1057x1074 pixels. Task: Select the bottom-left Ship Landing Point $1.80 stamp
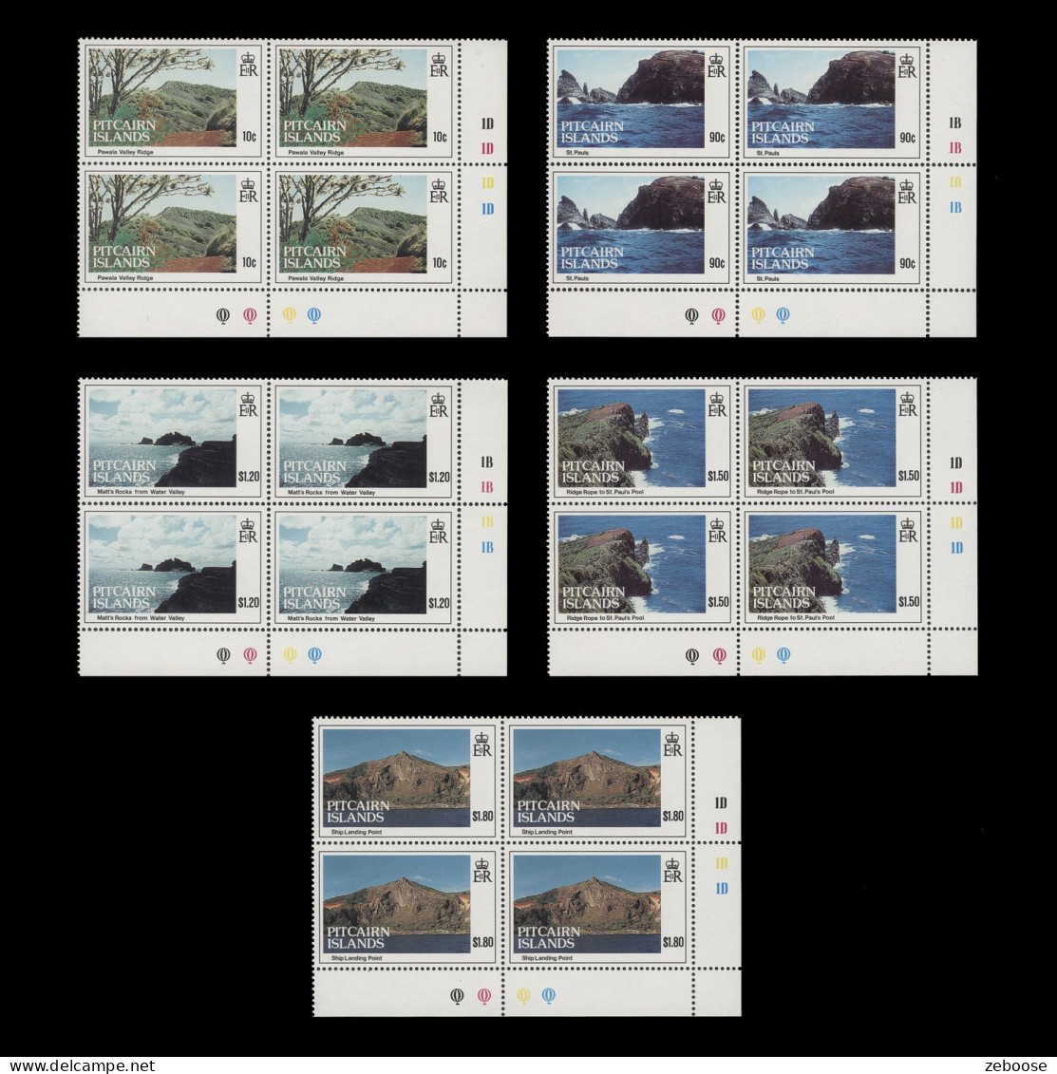point(406,905)
